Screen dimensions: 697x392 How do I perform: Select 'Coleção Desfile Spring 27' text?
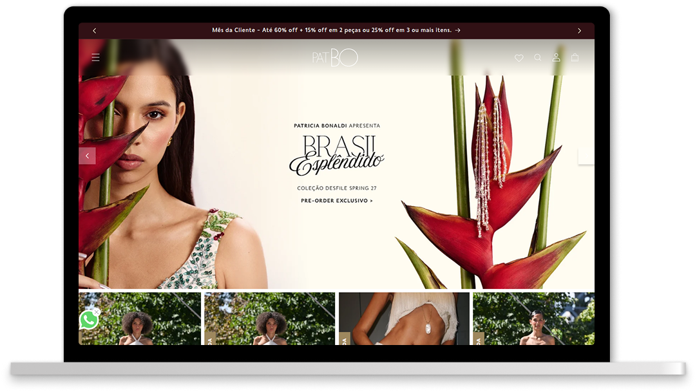(x=336, y=188)
